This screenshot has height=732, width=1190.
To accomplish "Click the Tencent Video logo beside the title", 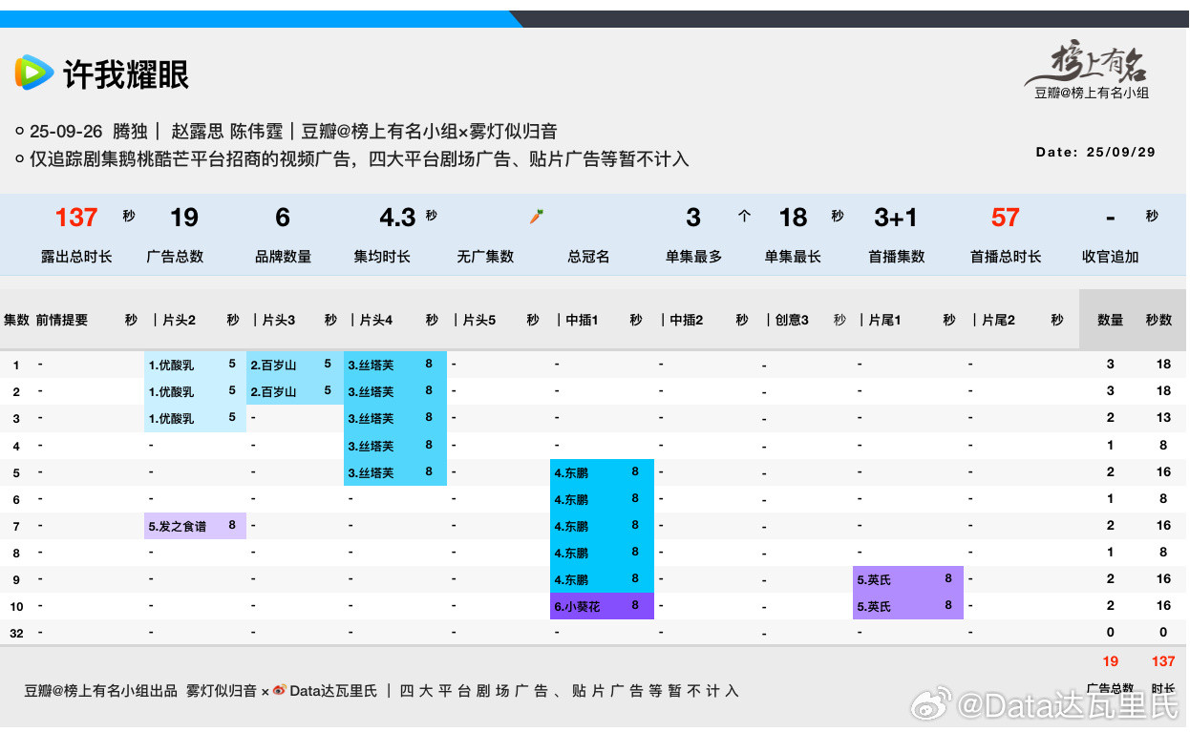I will 33,73.
